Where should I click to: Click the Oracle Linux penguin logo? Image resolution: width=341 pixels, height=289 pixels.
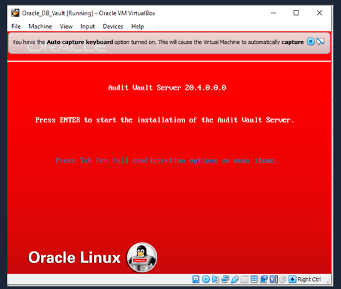142,257
